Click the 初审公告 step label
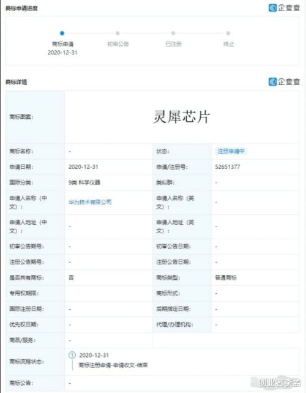Viewport: 306px width, 393px height. 118,44
